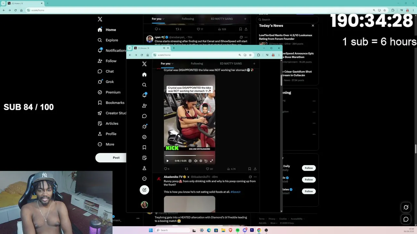Click Grok explain icon on Akademiks TV post
Screen dimensions: 417x234
[x=250, y=177]
